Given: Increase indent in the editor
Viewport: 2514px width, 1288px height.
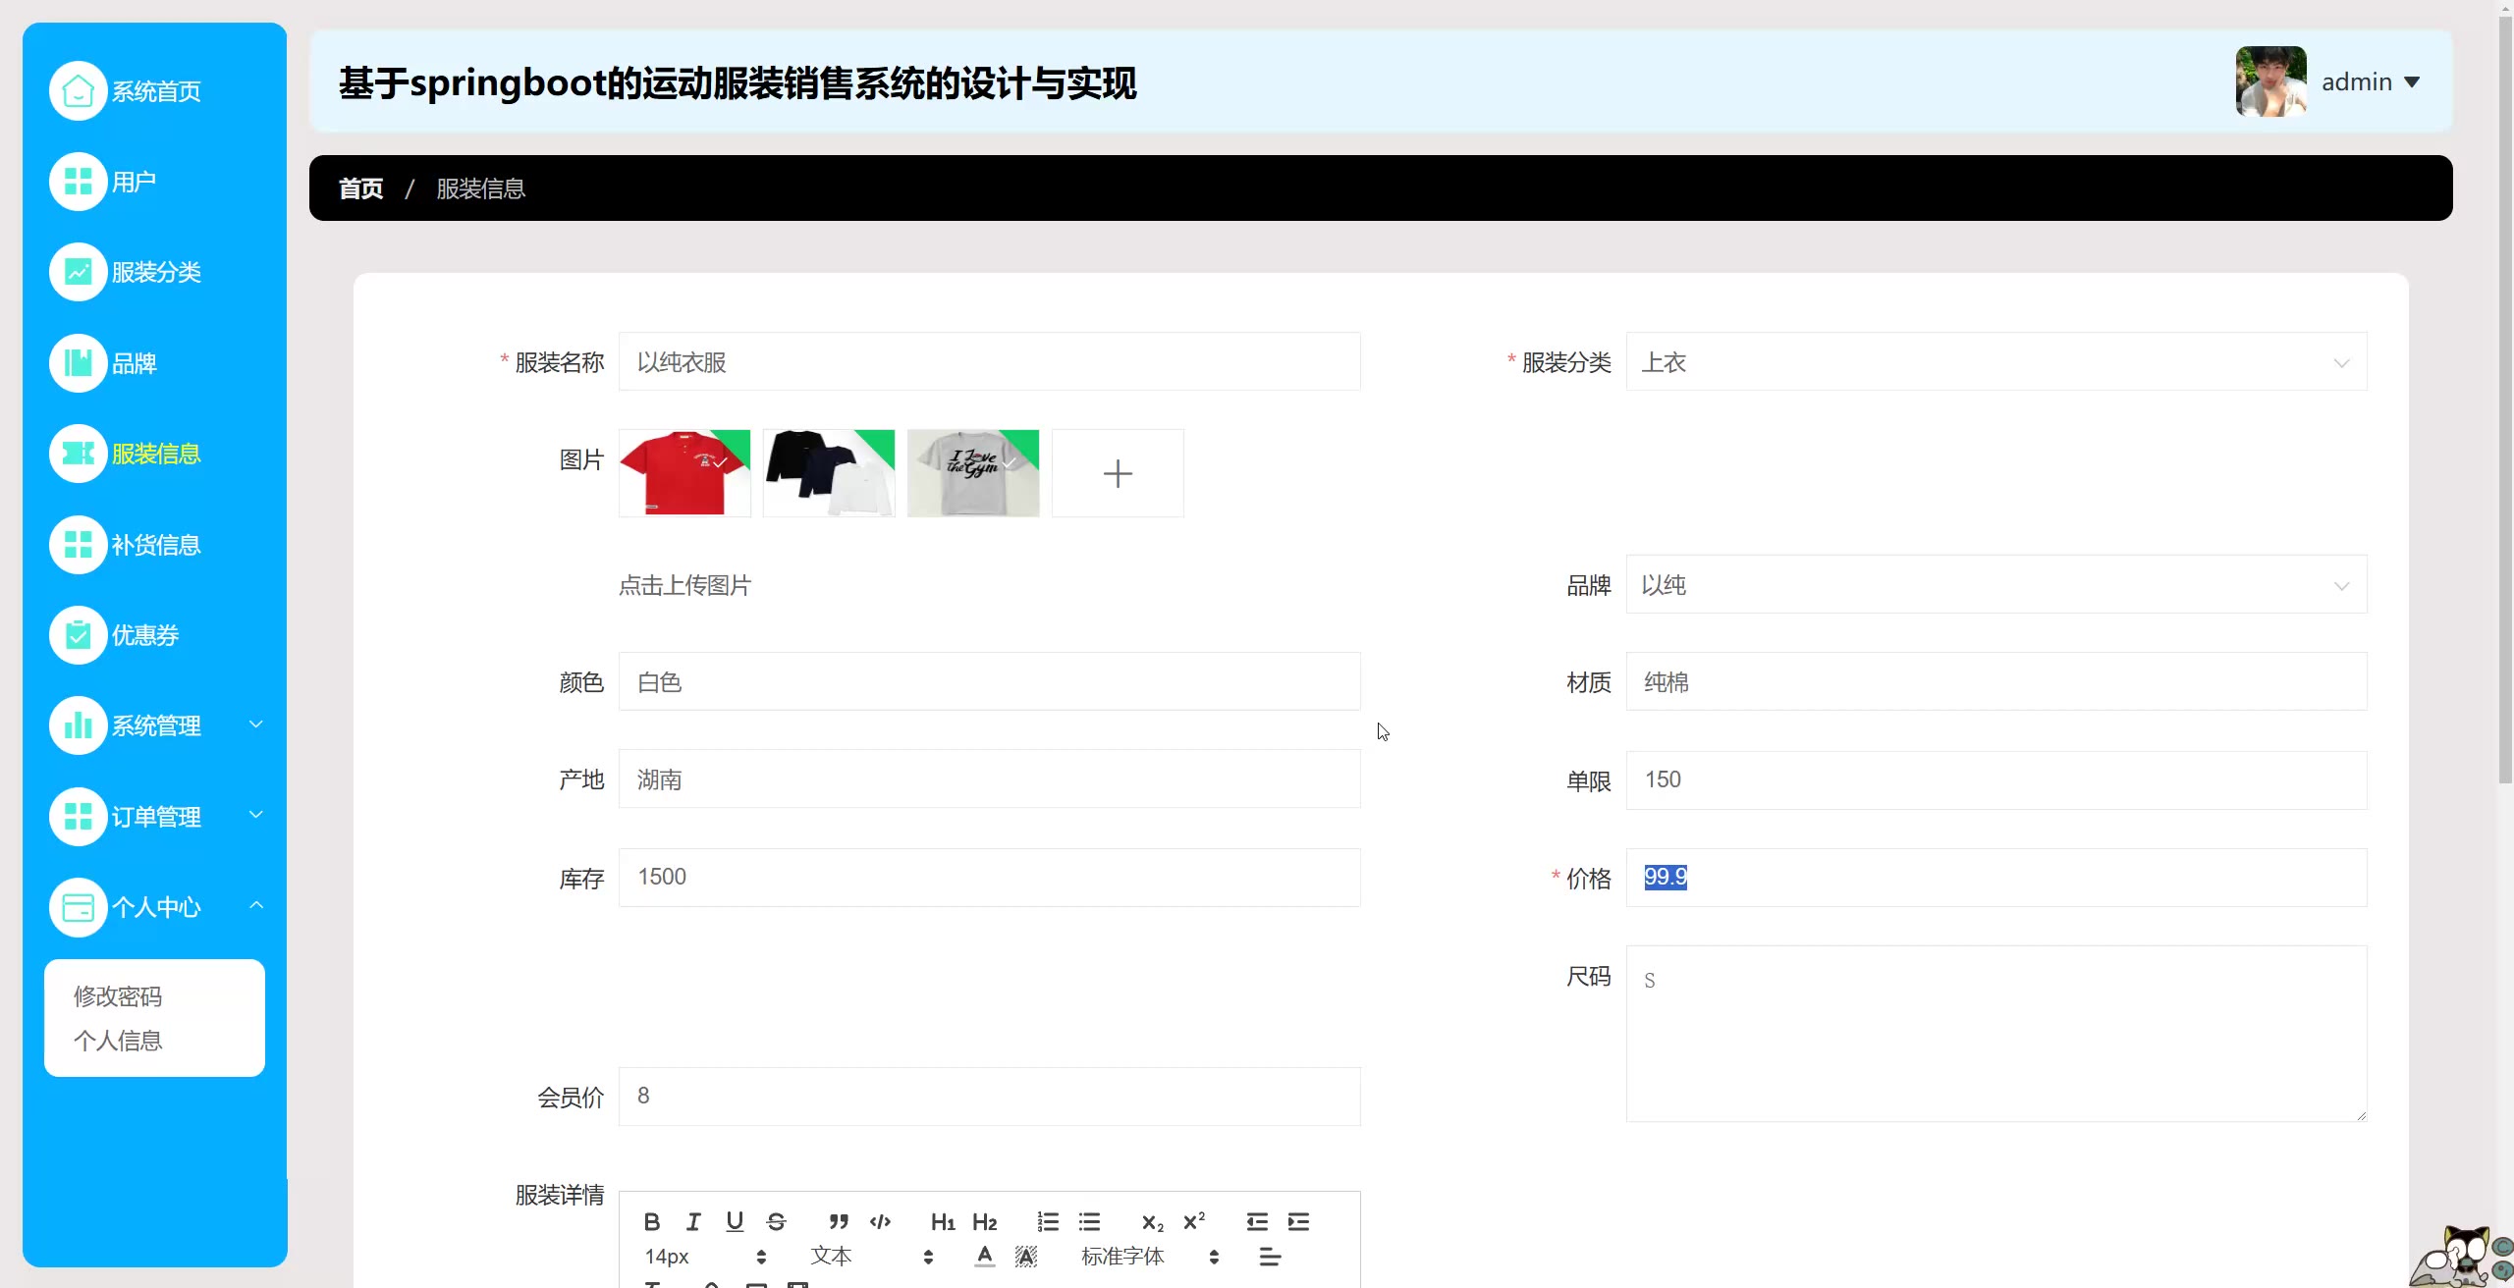Looking at the screenshot, I should tap(1298, 1221).
